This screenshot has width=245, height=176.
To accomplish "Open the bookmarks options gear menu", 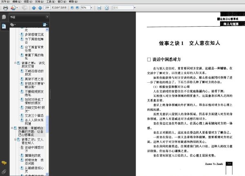I will click(13, 25).
